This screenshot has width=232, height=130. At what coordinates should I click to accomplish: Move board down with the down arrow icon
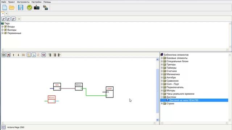(18, 55)
